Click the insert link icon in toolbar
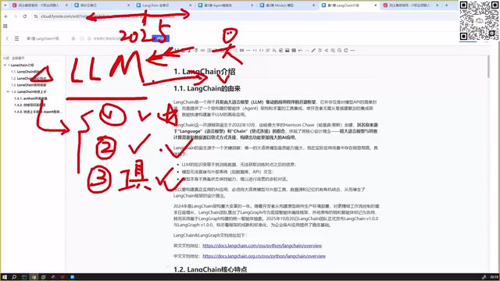The height and width of the screenshot is (281, 500). coord(202,50)
